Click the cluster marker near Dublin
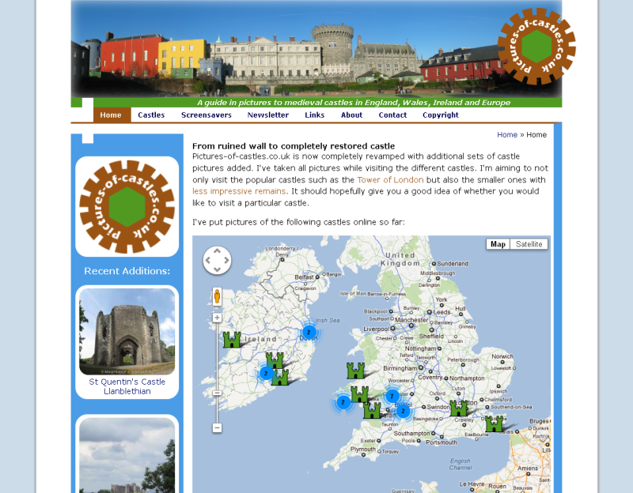Screen dimensions: 633x493 pyautogui.click(x=309, y=332)
